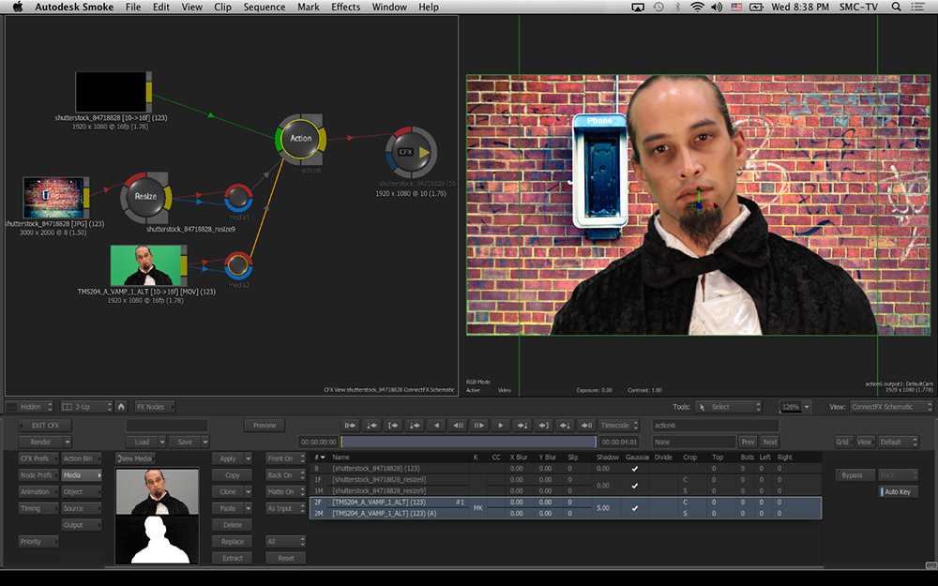Image resolution: width=938 pixels, height=586 pixels.
Task: Select the media1 node
Action: coord(240,197)
